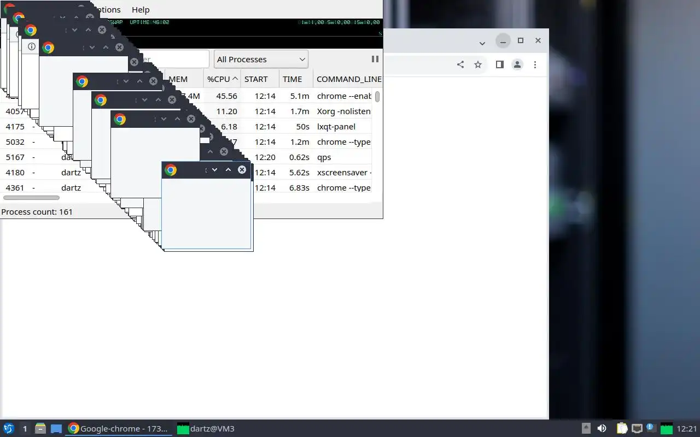Switch to desktop 1 in pager
The width and height of the screenshot is (700, 437).
click(25, 428)
